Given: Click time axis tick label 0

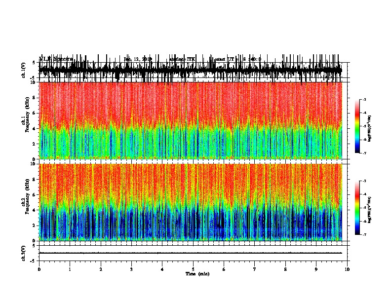Looking at the screenshot, I should pyautogui.click(x=39, y=269).
